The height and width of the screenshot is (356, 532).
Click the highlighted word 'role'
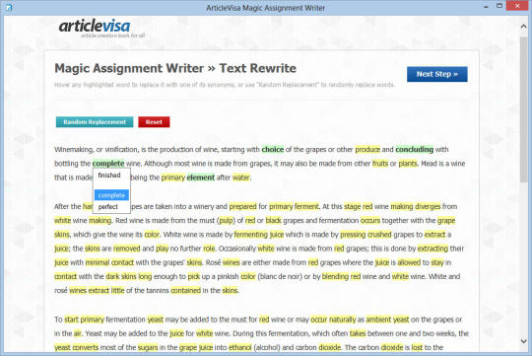209,249
